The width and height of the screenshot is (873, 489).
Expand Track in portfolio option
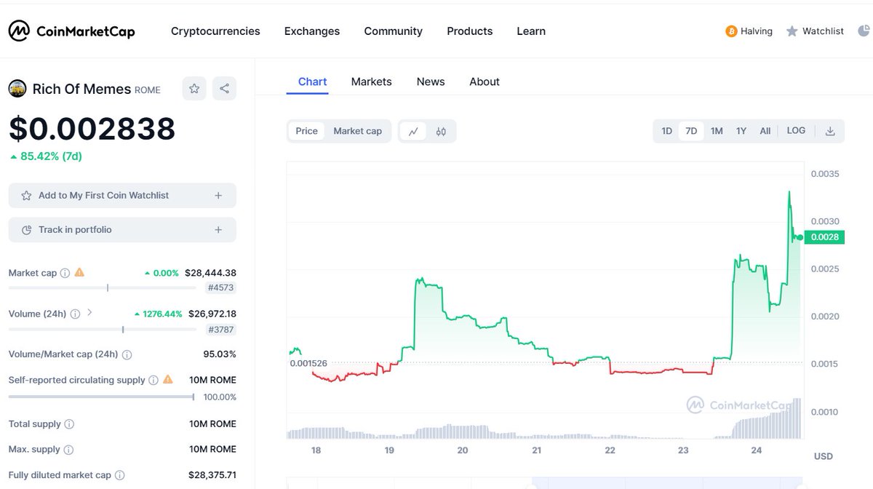pyautogui.click(x=218, y=230)
